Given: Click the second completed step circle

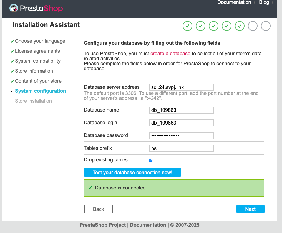Looking at the screenshot, I should pos(200,26).
